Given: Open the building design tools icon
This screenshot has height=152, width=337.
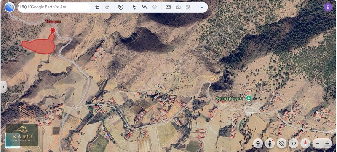Looking at the screenshot, I should pyautogui.click(x=188, y=7).
